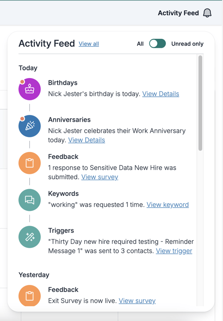Open View survey for Exit Survey
The width and height of the screenshot is (223, 321).
pyautogui.click(x=137, y=301)
